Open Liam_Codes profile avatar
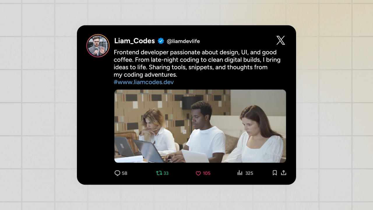 (98, 46)
